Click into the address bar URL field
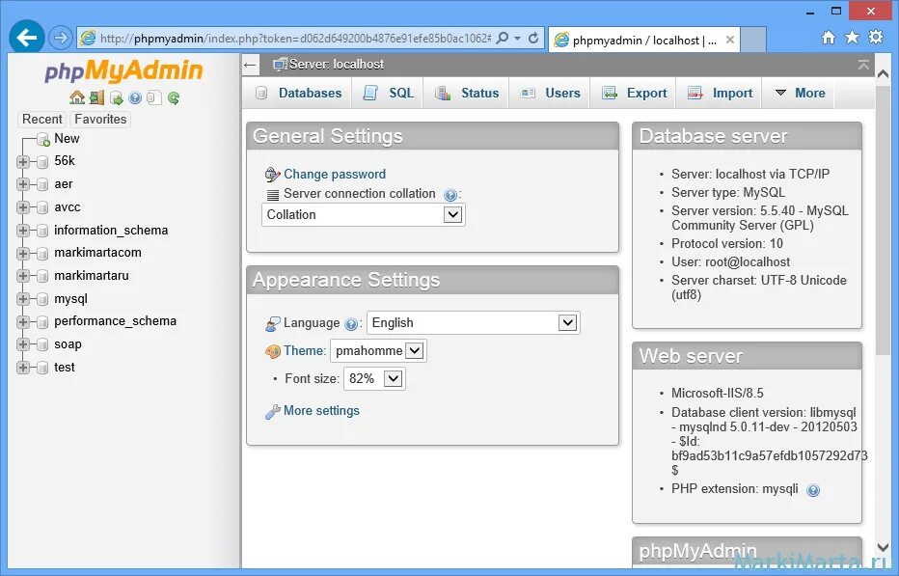This screenshot has width=899, height=576. click(295, 39)
